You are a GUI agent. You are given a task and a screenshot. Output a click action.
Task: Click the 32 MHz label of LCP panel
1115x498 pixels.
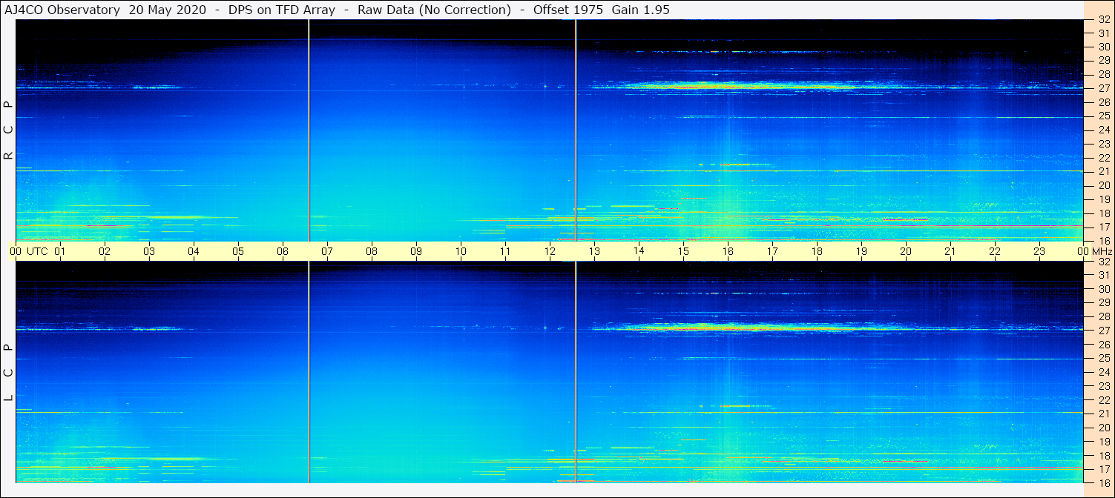pyautogui.click(x=1103, y=262)
